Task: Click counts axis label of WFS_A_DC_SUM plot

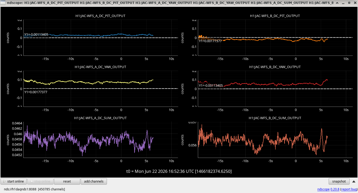Action: point(8,140)
